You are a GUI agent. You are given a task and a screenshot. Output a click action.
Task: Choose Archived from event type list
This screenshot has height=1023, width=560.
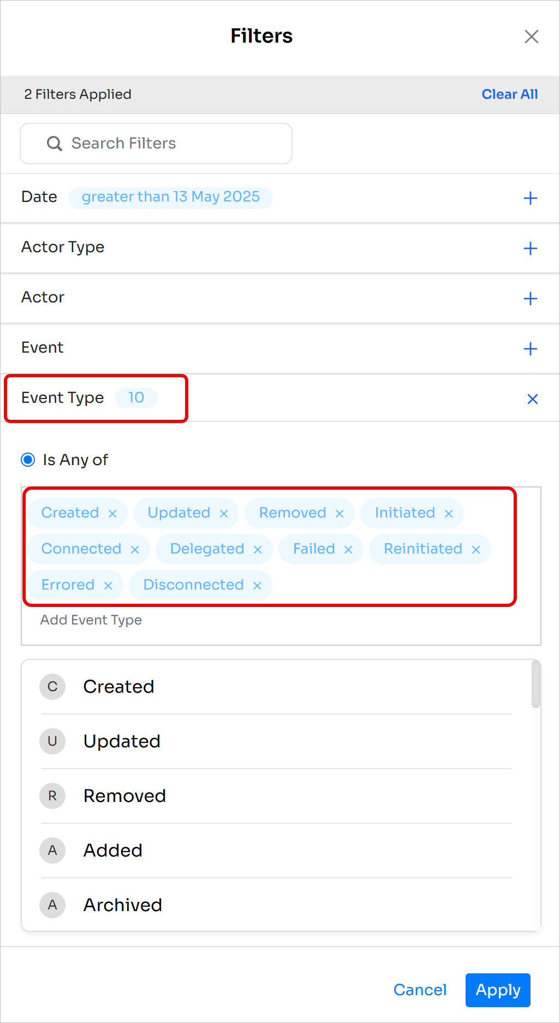point(277,905)
